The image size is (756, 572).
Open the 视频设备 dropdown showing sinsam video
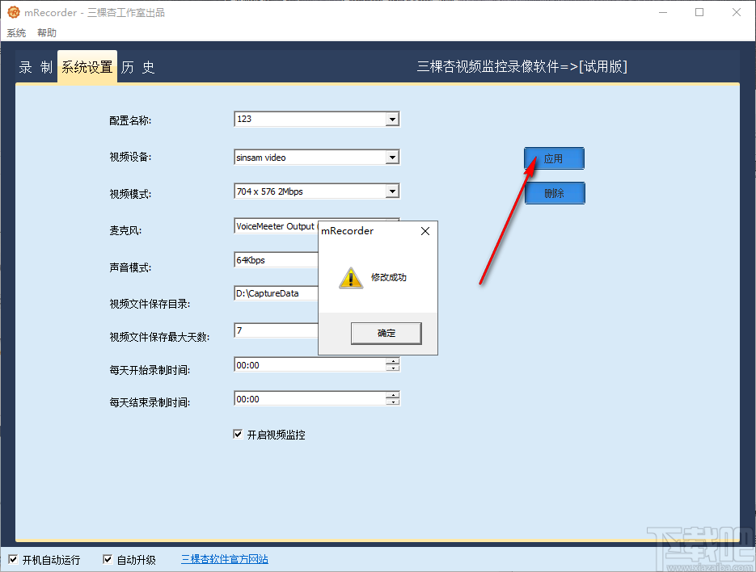click(x=393, y=157)
